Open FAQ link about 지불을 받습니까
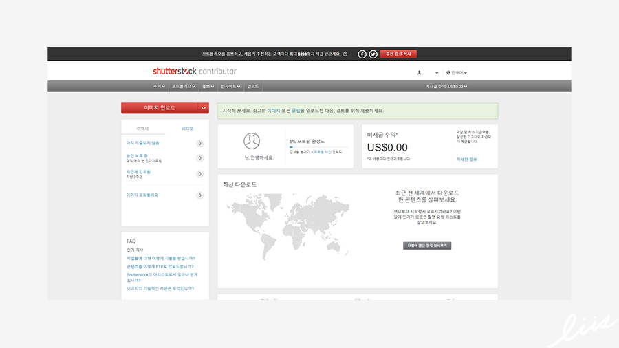 161,258
